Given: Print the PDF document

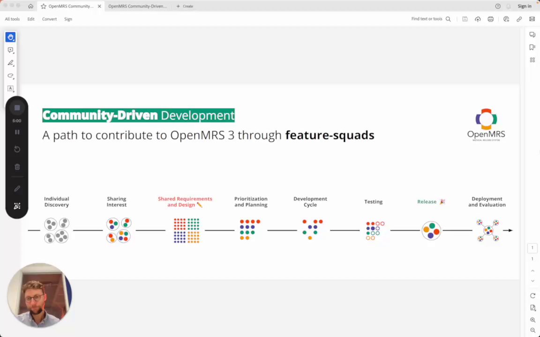Looking at the screenshot, I should click(490, 19).
